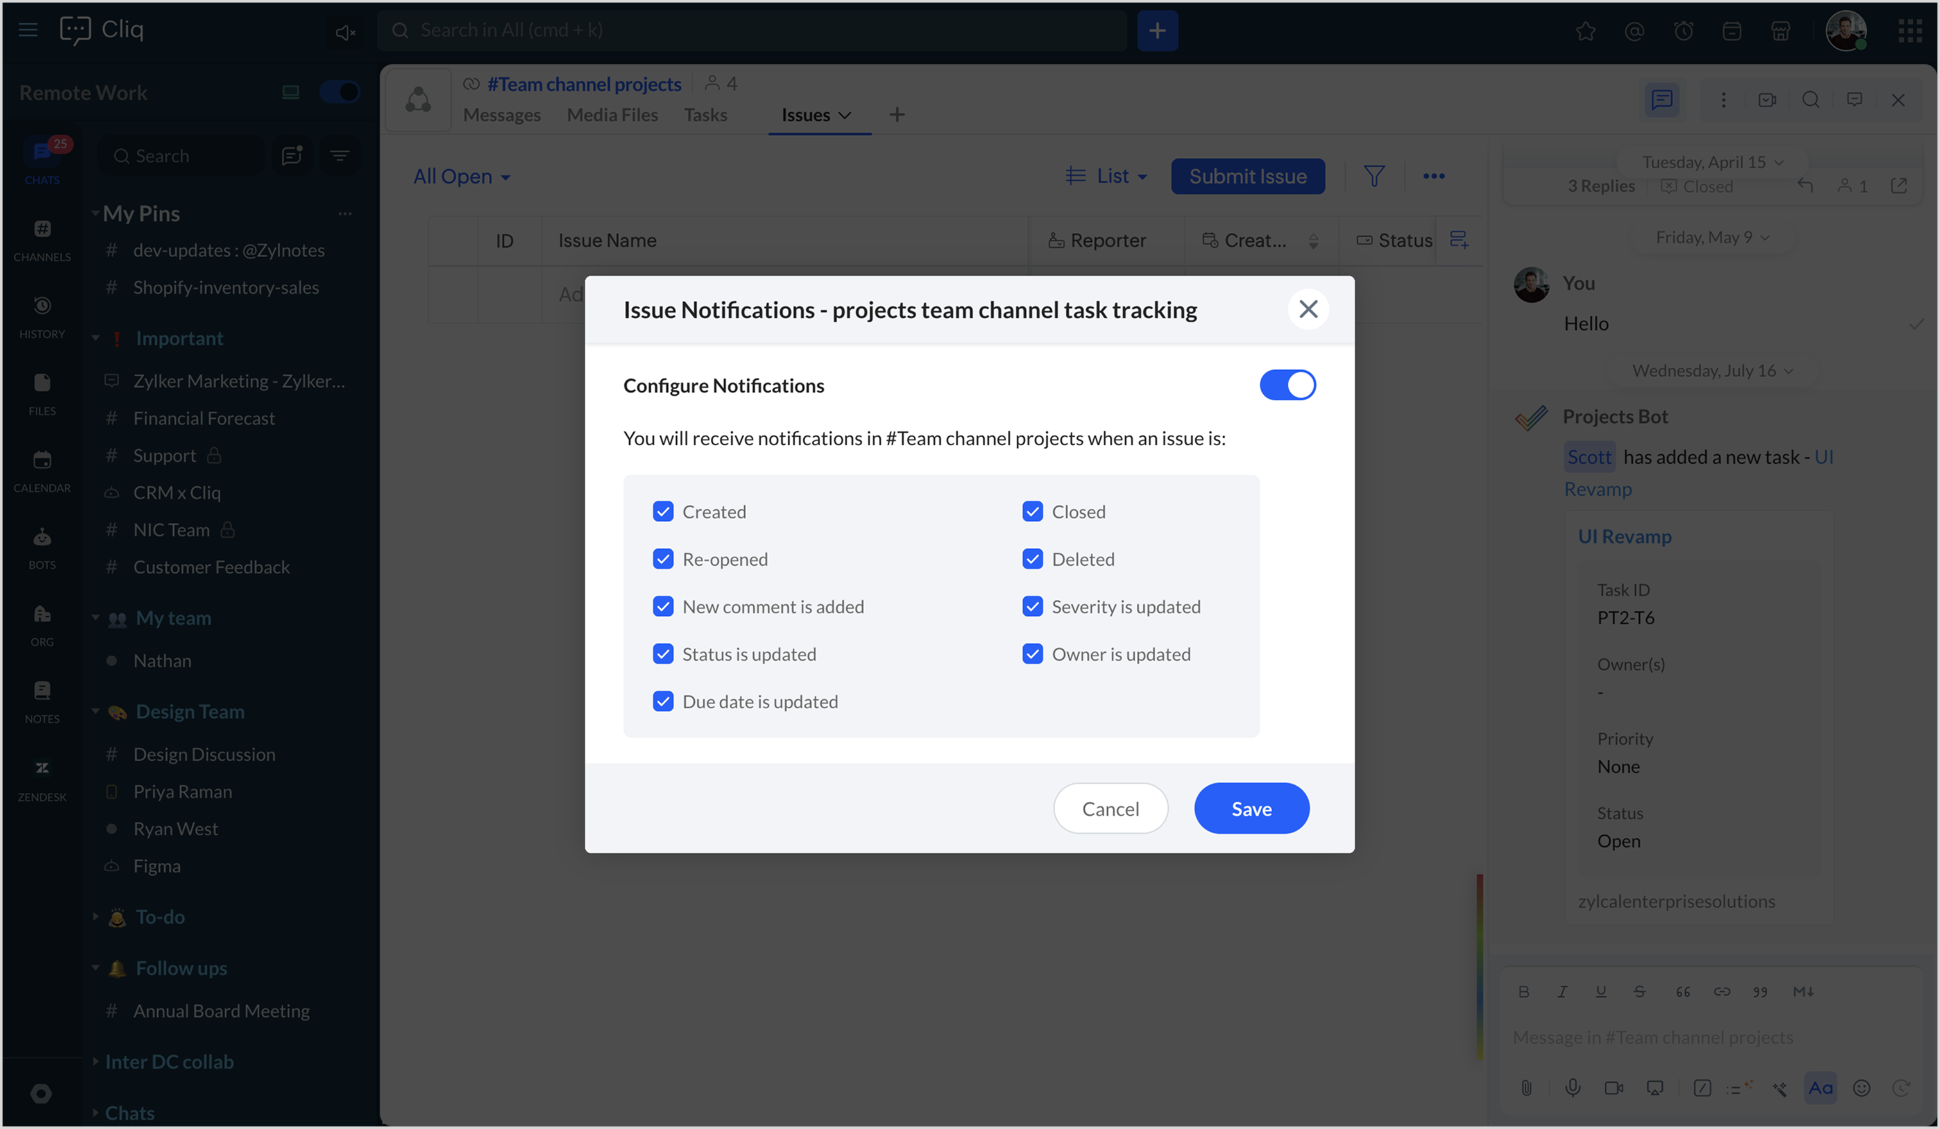Click the #Team channel projects title
This screenshot has height=1129, width=1940.
pyautogui.click(x=584, y=84)
